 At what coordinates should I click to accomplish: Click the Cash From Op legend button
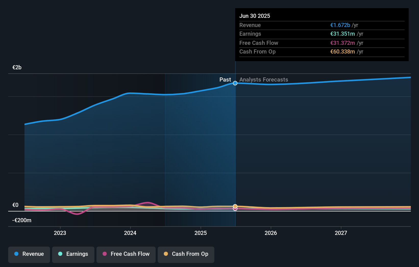(x=186, y=255)
